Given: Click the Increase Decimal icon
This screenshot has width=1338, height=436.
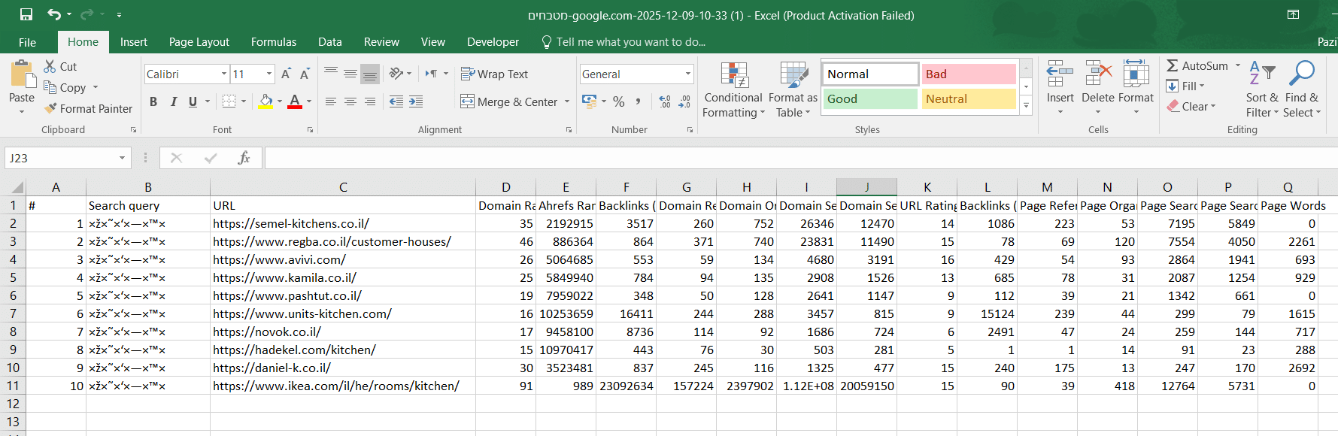Looking at the screenshot, I should pos(665,101).
